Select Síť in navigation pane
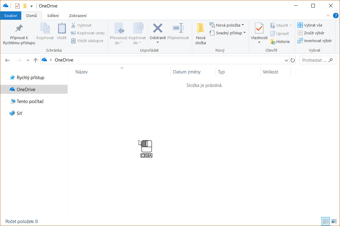340x226 pixels. point(16,113)
